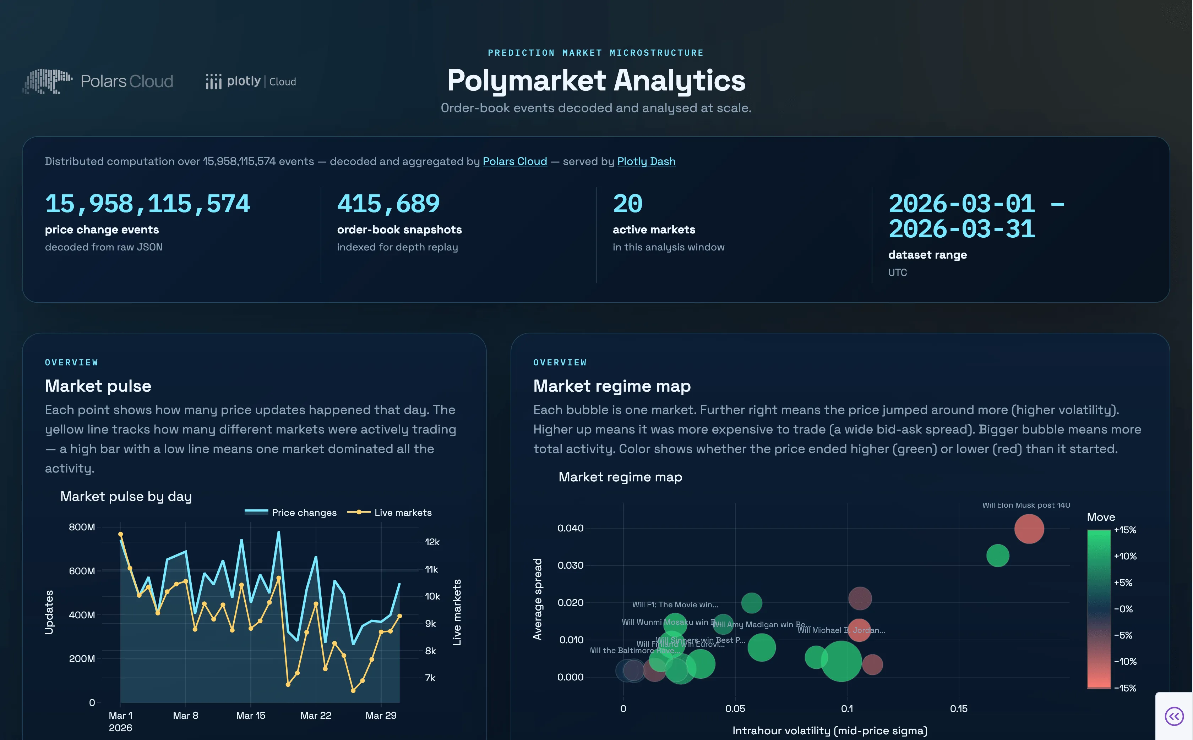Click the 'Average spread' axis title
The width and height of the screenshot is (1193, 740).
tap(537, 599)
